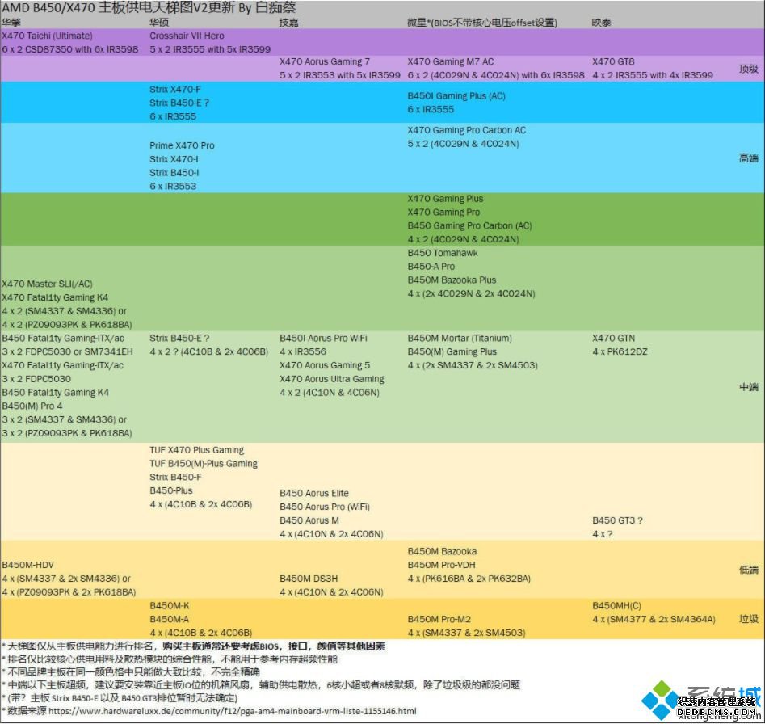The width and height of the screenshot is (765, 724).
Task: Click the 'B450 Aorus Pro (WiFi)' entry
Action: pos(325,507)
